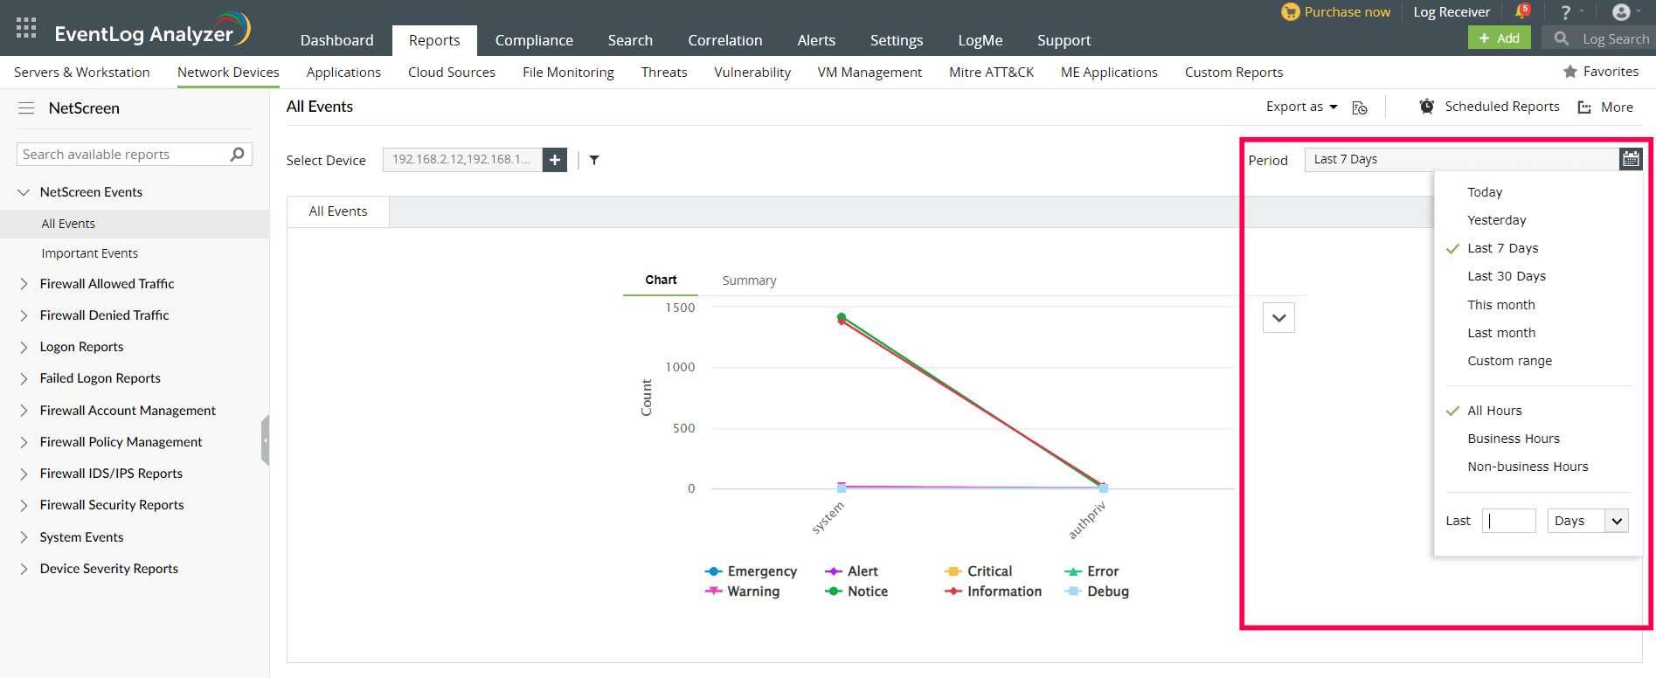Image resolution: width=1656 pixels, height=678 pixels.
Task: Select Non-business Hours option
Action: 1528,467
